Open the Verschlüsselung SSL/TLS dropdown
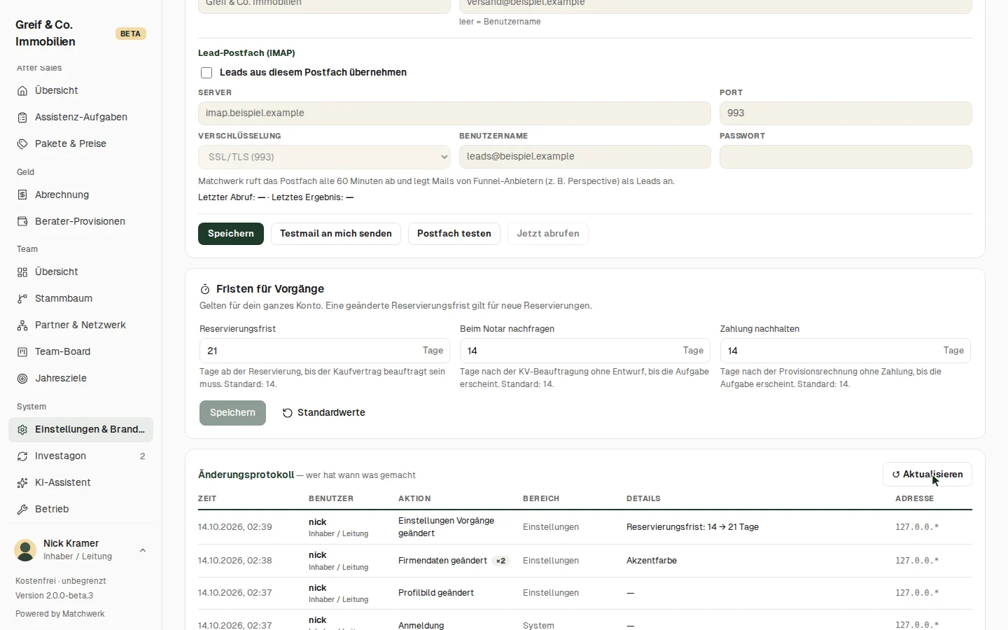The height and width of the screenshot is (630, 1008). tap(324, 157)
